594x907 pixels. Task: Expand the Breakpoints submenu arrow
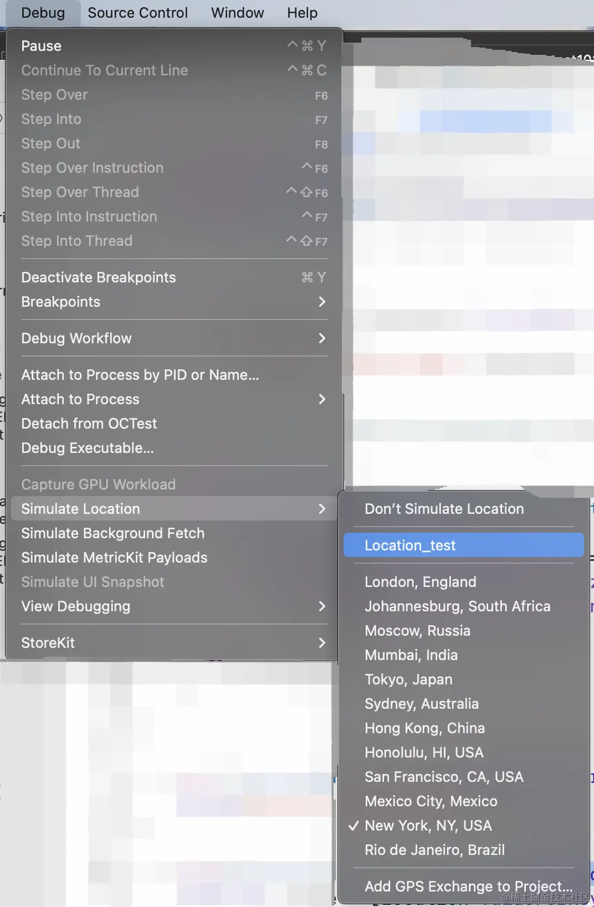(322, 302)
